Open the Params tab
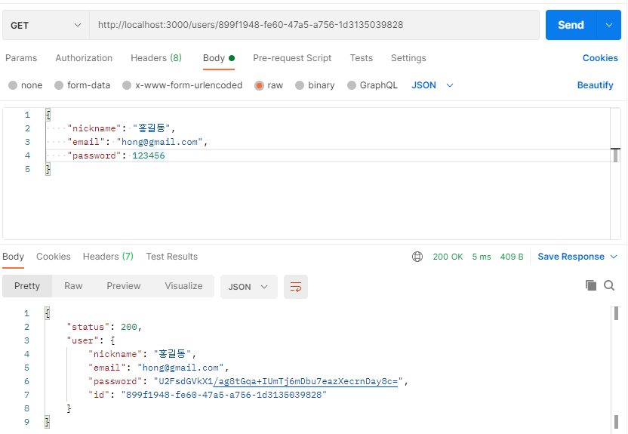628x434 pixels. (21, 58)
